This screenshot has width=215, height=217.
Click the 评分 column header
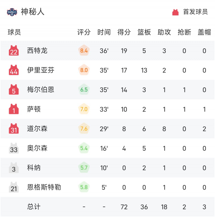coord(84,32)
